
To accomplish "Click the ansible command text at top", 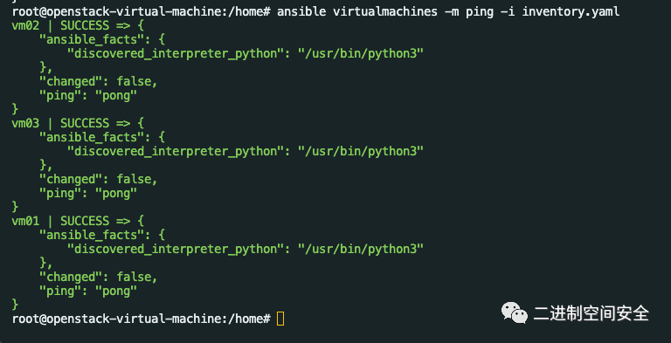I will pos(448,11).
